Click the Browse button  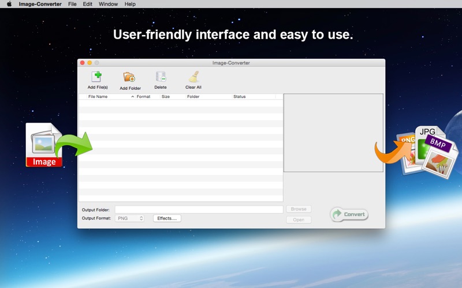299,209
